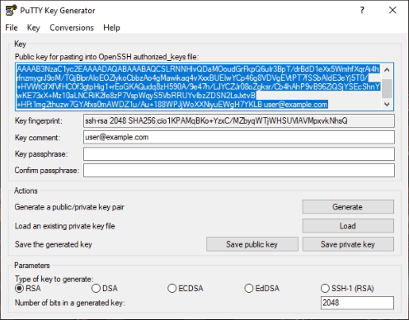
Task: Click the PuTTY Key Generator title bar icon
Action: [x=11, y=11]
